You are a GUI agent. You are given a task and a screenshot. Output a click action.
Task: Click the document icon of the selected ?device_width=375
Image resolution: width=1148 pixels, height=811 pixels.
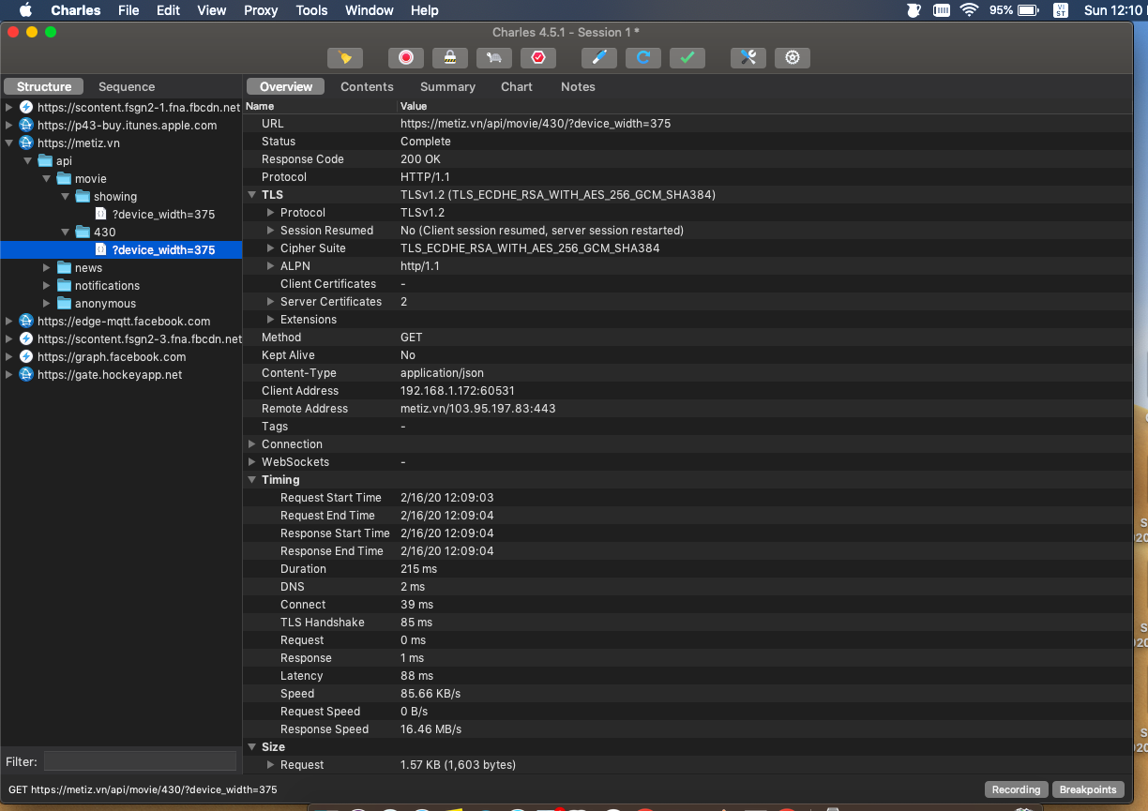[x=100, y=250]
